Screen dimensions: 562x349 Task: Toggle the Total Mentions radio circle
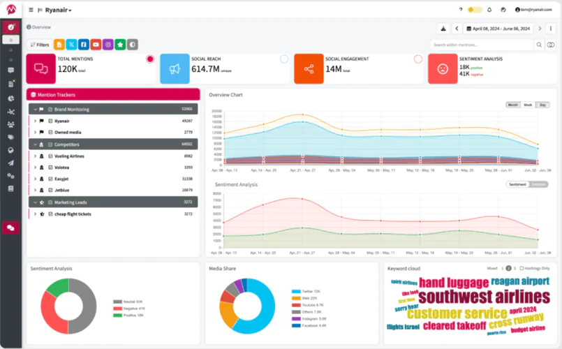tap(150, 59)
